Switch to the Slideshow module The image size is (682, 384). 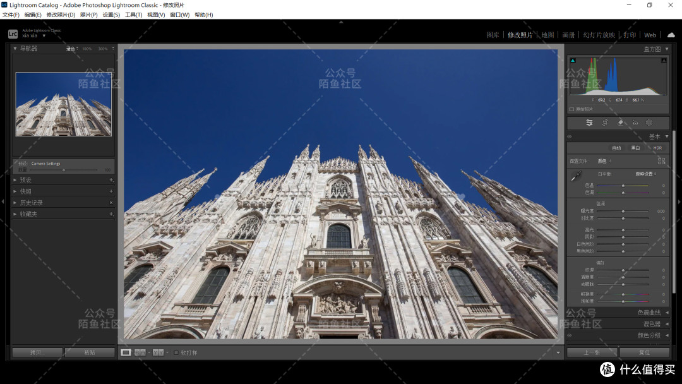pos(599,35)
